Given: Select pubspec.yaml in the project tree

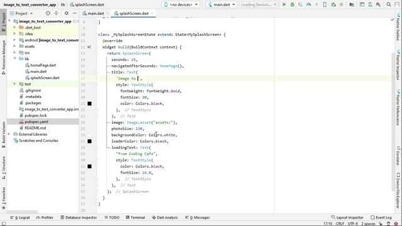Looking at the screenshot, I should tap(36, 122).
